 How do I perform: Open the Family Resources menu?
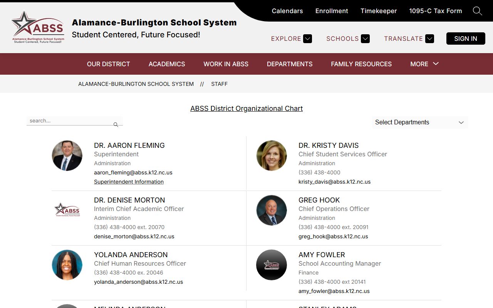(x=361, y=64)
